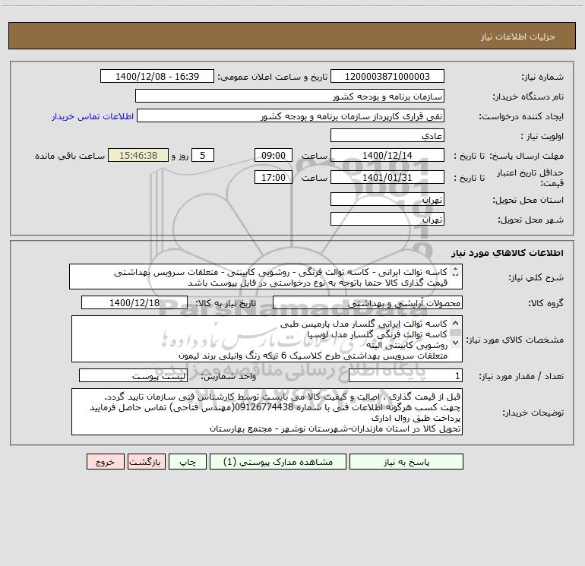Open اطلاعات تماس خریدار link
Viewport: 585px width, 566px height.
(x=93, y=116)
